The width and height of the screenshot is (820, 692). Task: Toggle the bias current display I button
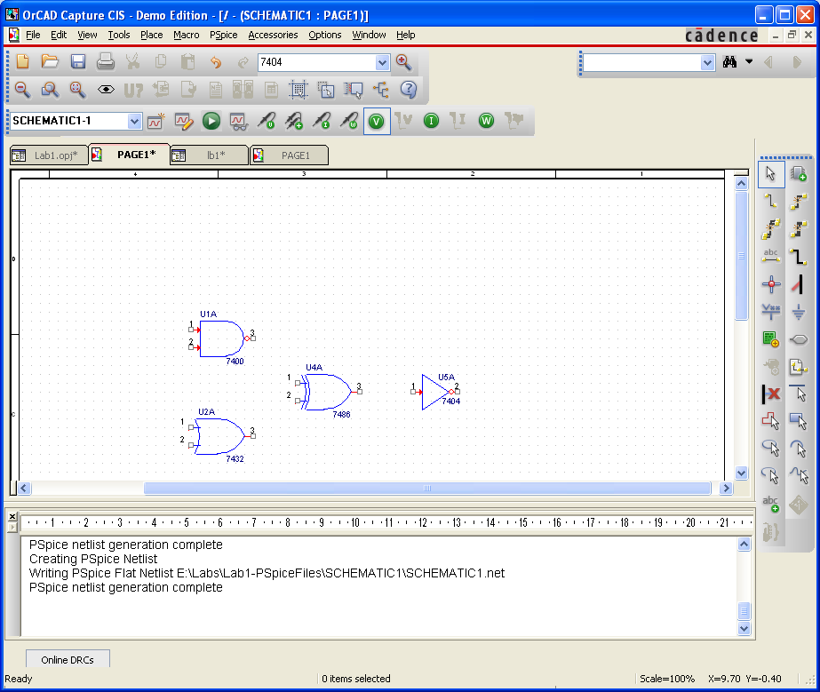click(x=431, y=122)
